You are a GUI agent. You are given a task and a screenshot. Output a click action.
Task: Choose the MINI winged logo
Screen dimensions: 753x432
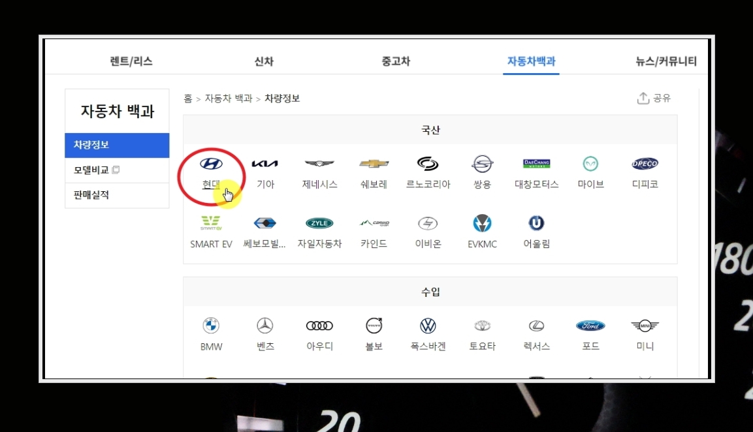645,326
